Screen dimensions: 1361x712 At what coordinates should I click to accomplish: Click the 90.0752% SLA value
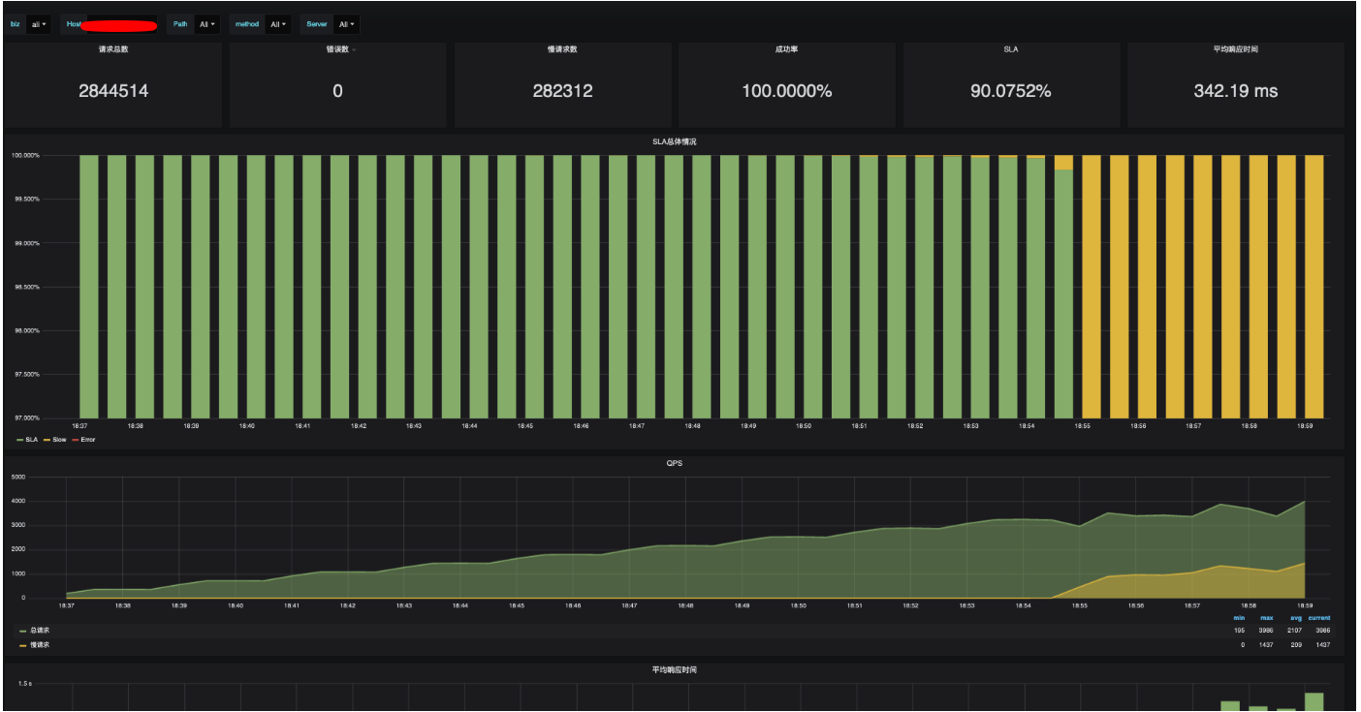click(x=1011, y=91)
